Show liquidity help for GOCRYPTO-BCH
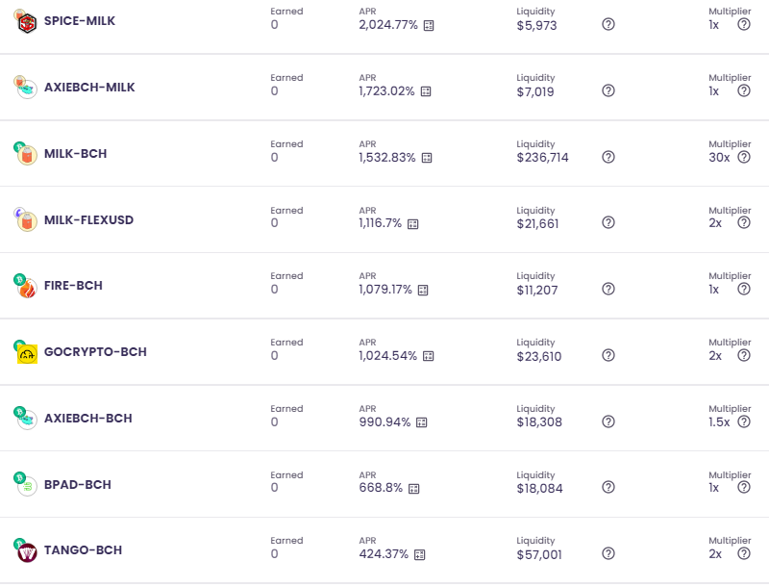 pyautogui.click(x=608, y=355)
